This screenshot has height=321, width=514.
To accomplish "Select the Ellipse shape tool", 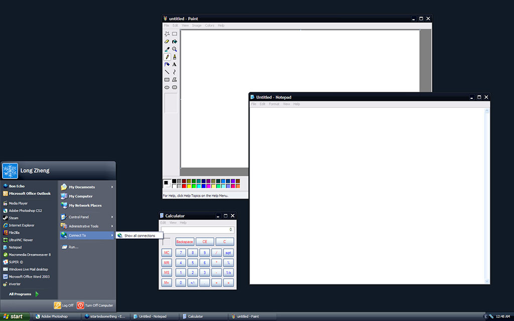I will 167,87.
